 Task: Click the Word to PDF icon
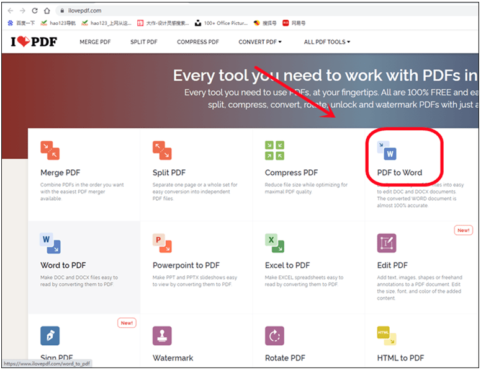[50, 243]
